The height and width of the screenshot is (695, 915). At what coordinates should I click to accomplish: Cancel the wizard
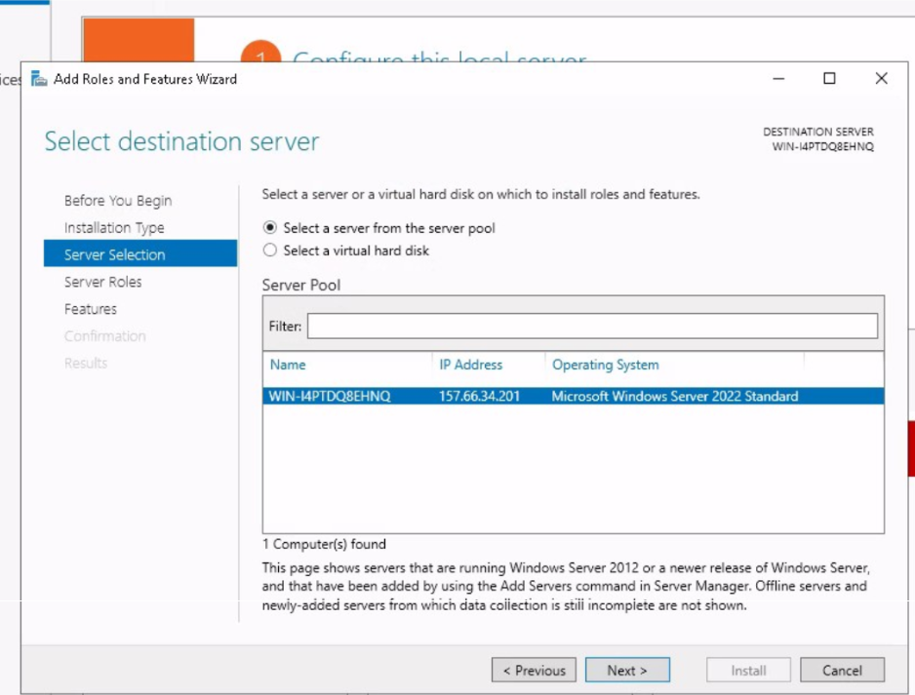point(841,671)
